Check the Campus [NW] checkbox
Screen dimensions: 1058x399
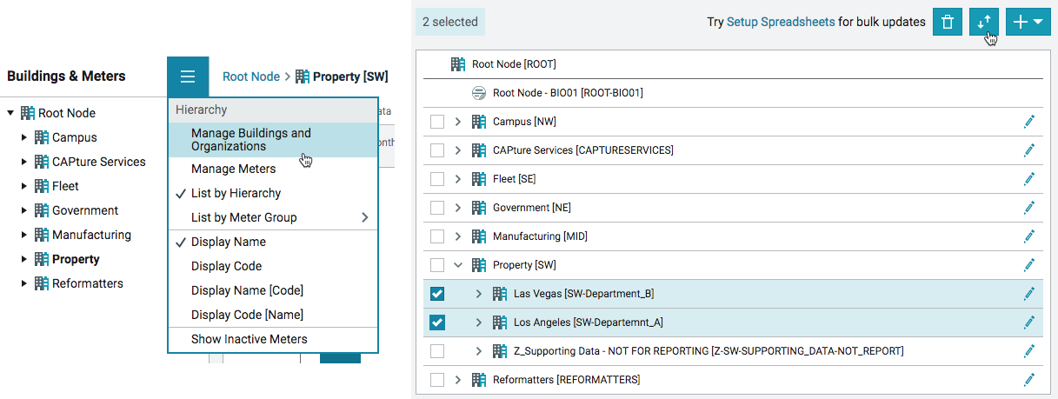click(437, 122)
